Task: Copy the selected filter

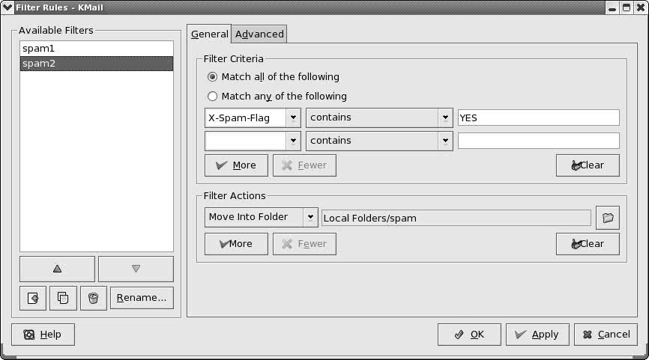Action: click(x=63, y=298)
